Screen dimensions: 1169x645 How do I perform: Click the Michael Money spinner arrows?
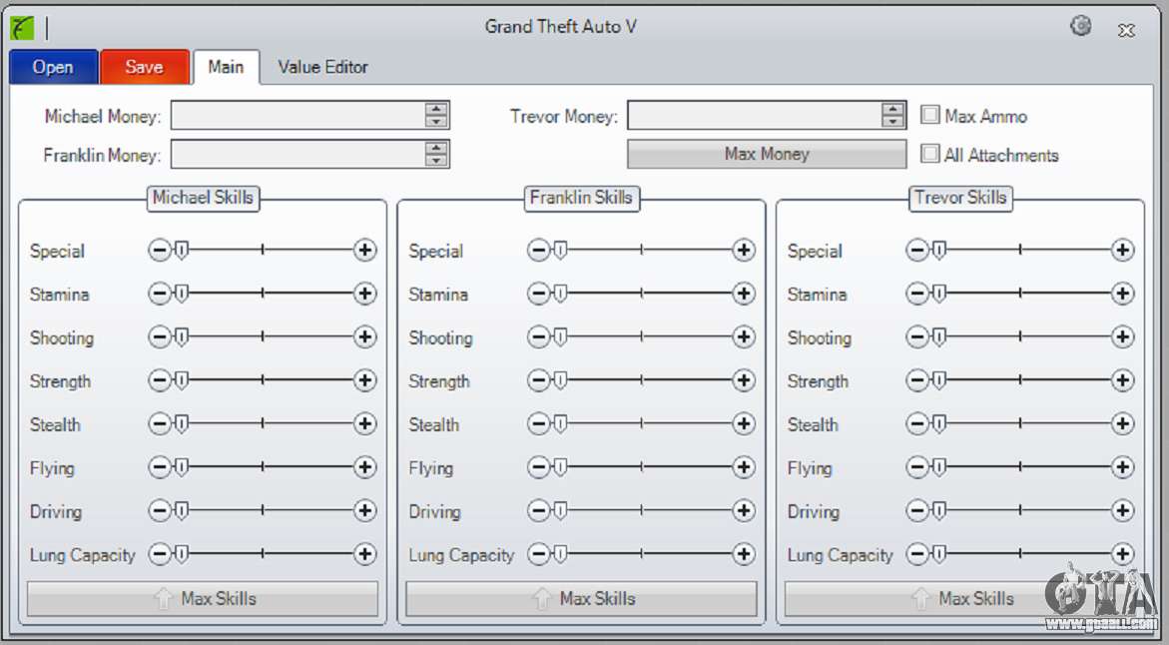click(x=437, y=116)
